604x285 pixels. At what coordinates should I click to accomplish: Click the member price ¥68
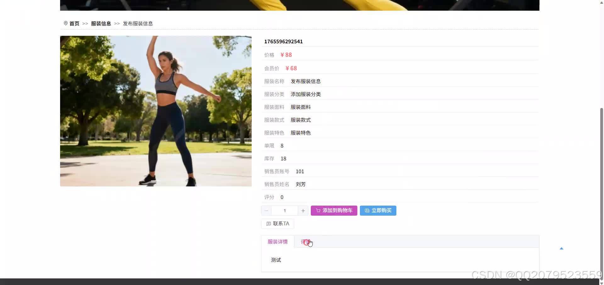[291, 68]
